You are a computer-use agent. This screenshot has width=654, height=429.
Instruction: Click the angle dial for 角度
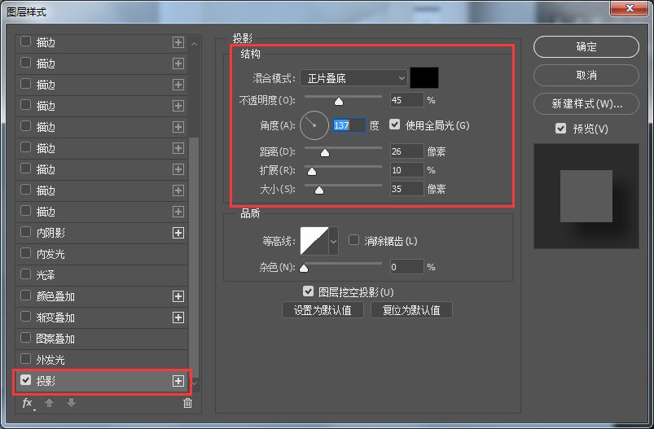click(x=314, y=125)
